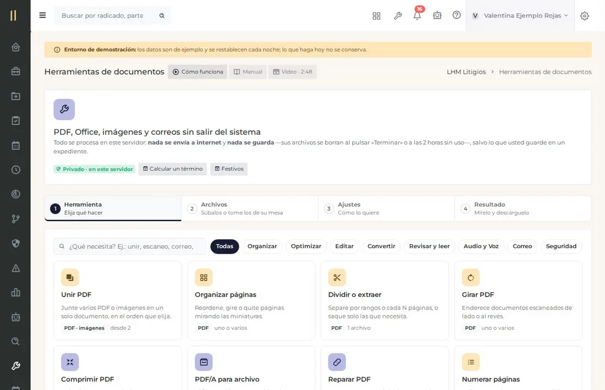Expand the Valentina Ejemplo Rojas user menu
The image size is (605, 390).
click(520, 15)
